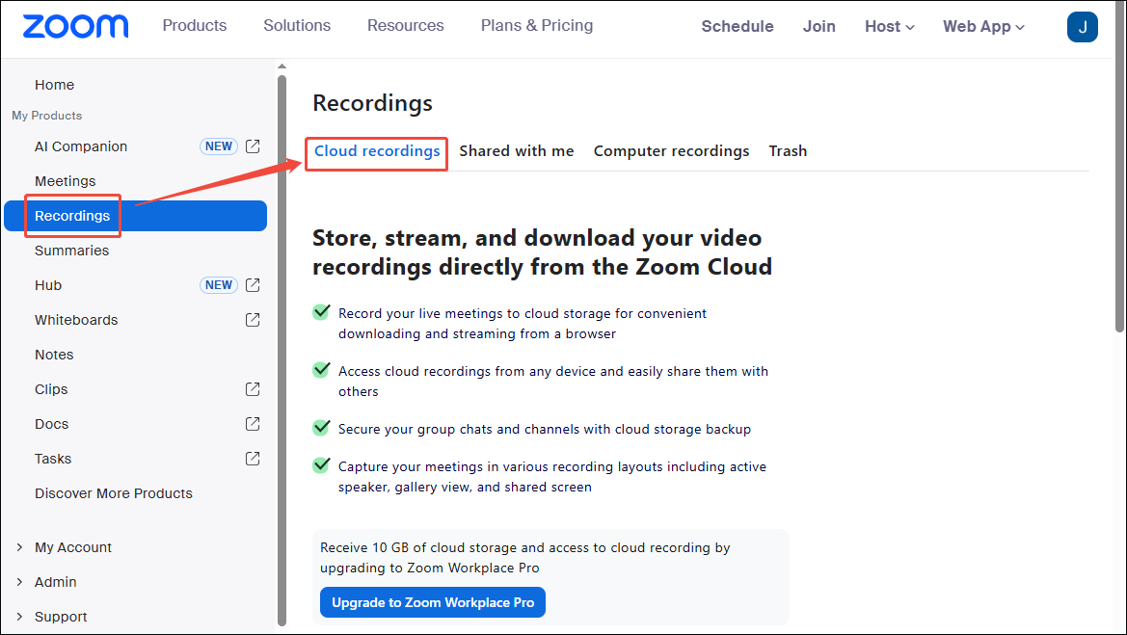Open Whiteboards using its external link icon
Image resolution: width=1127 pixels, height=635 pixels.
tap(252, 319)
